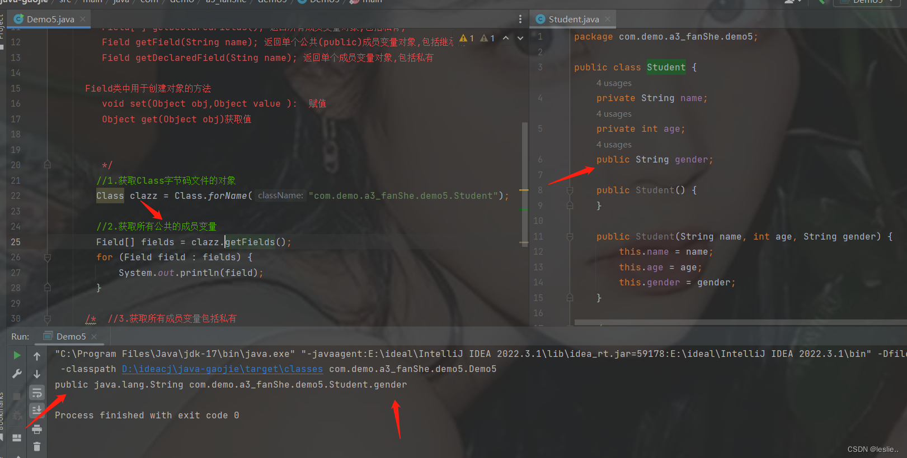907x458 pixels.
Task: Click the Up the Stack Trace arrow
Action: click(x=37, y=356)
